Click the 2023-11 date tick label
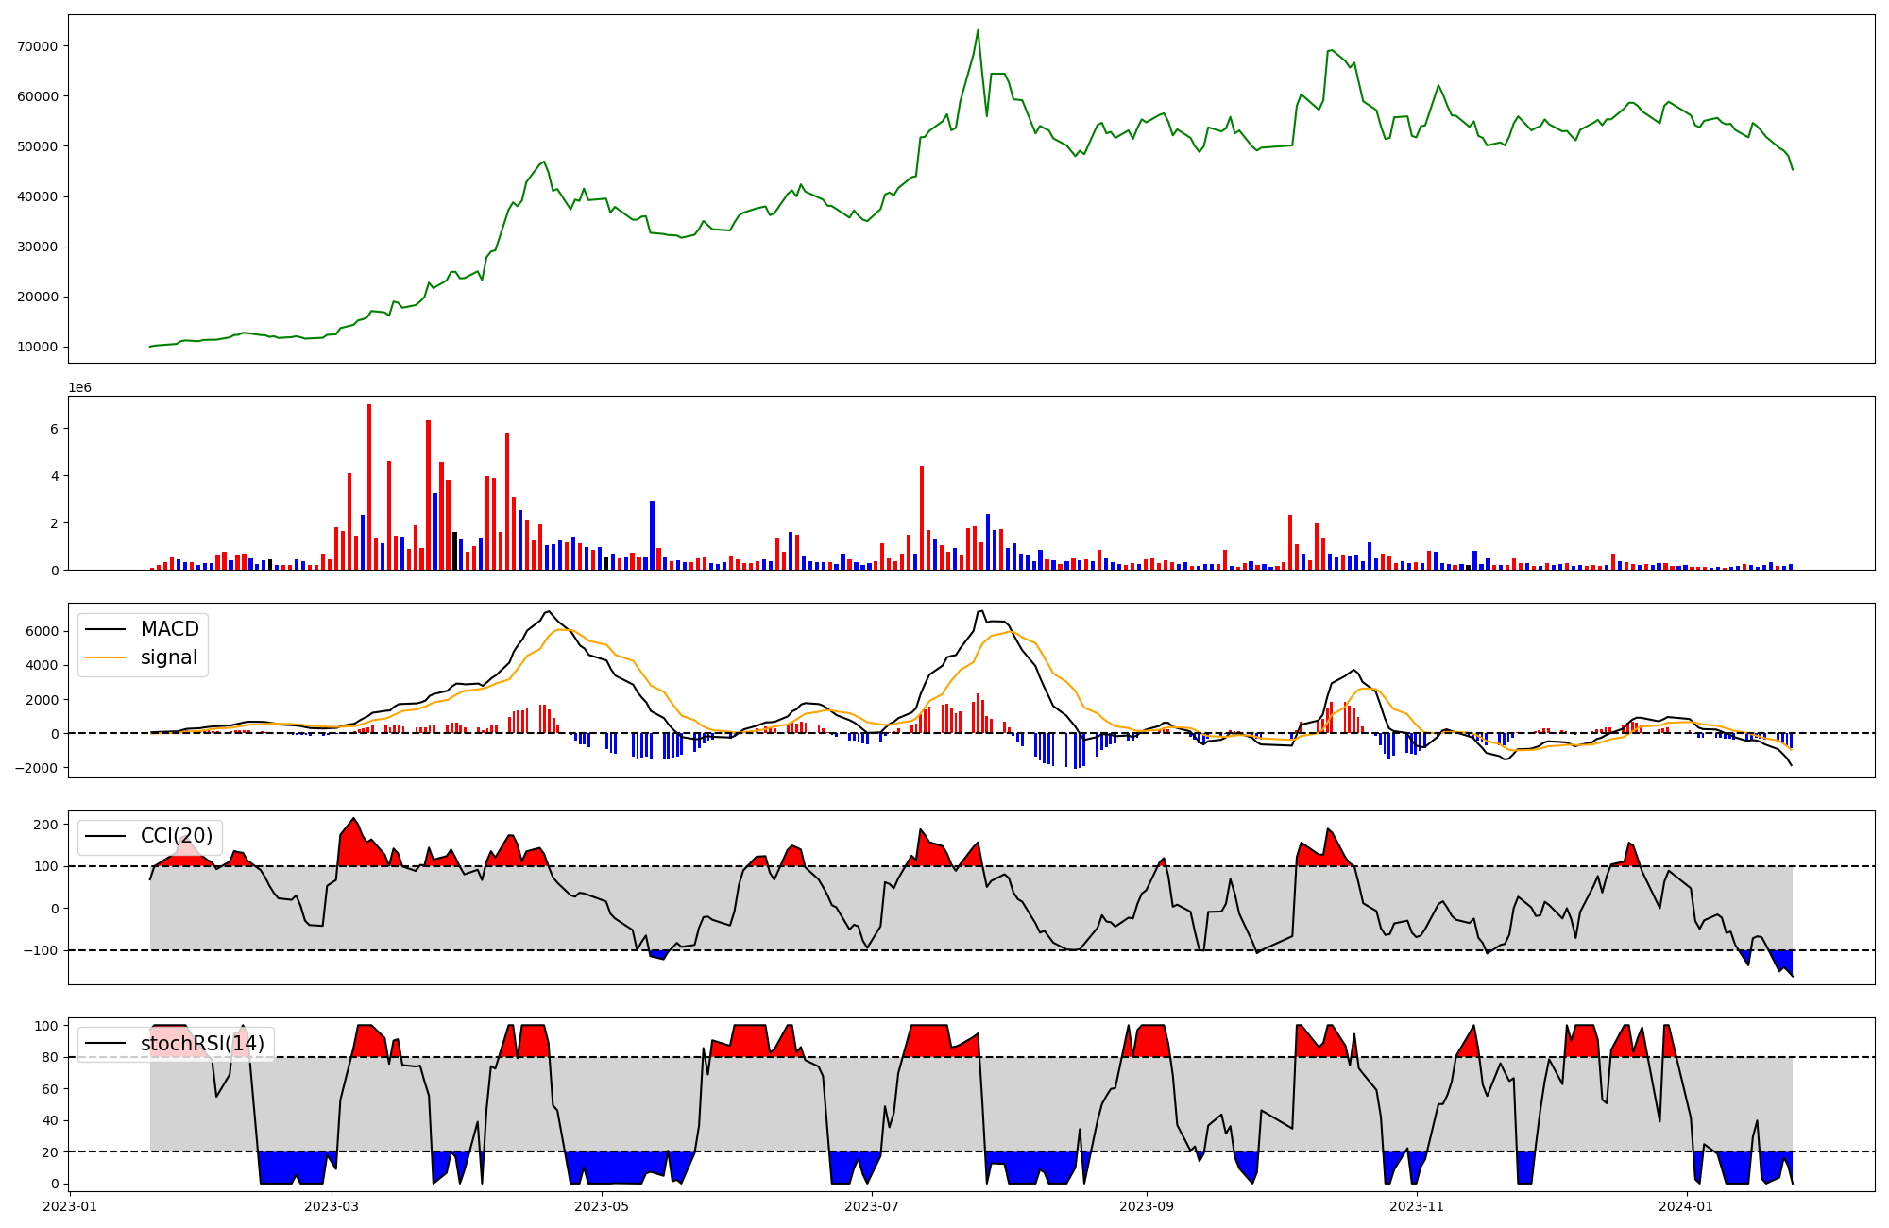Screen dimensions: 1889x1228 [x=1417, y=1206]
